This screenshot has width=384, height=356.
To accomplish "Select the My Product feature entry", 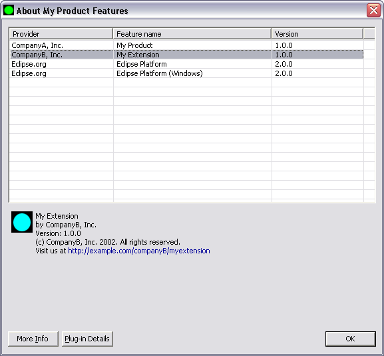I will point(134,45).
